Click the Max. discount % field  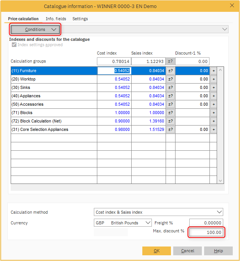click(206, 232)
